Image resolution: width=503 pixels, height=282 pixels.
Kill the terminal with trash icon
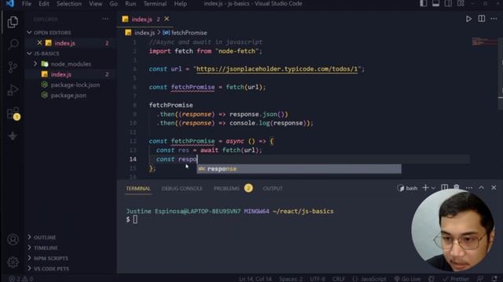point(457,187)
